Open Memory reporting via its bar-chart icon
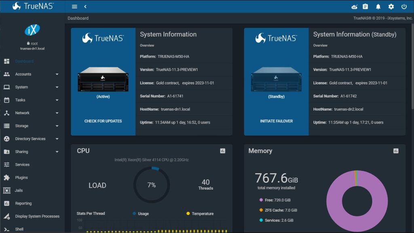 point(395,150)
